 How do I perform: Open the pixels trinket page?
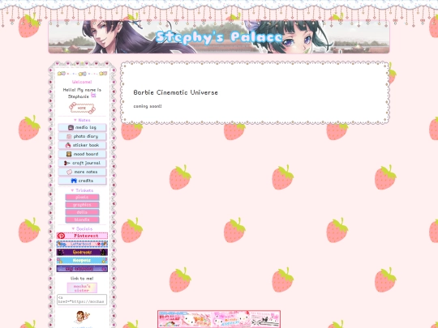(x=82, y=197)
